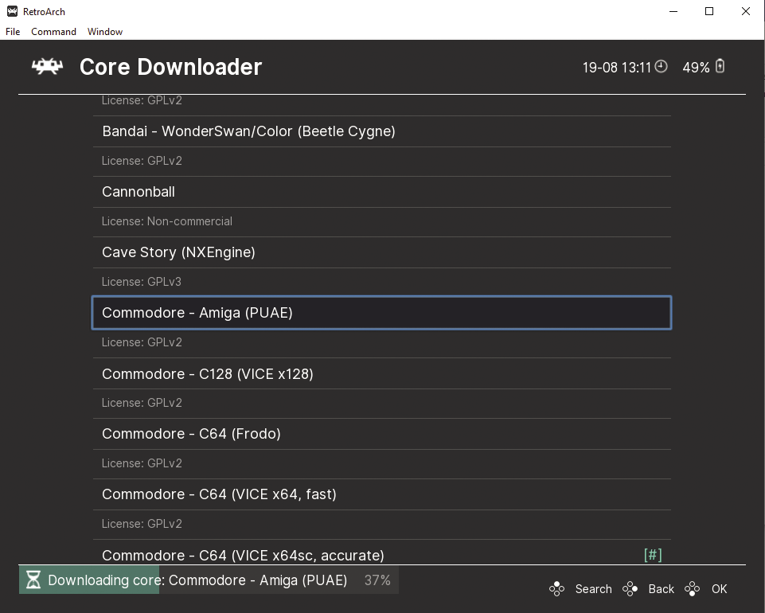Click the OK gamepad button icon
The width and height of the screenshot is (765, 613).
(693, 589)
